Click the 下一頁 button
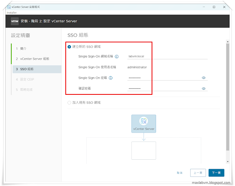The width and height of the screenshot is (235, 186). click(216, 173)
